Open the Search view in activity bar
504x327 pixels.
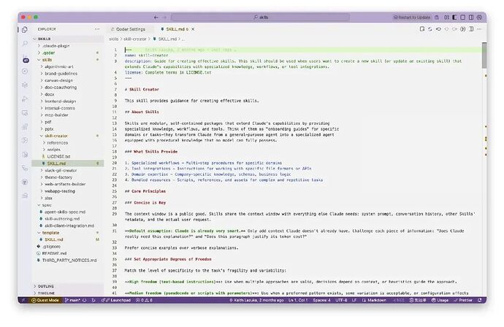tap(26, 44)
